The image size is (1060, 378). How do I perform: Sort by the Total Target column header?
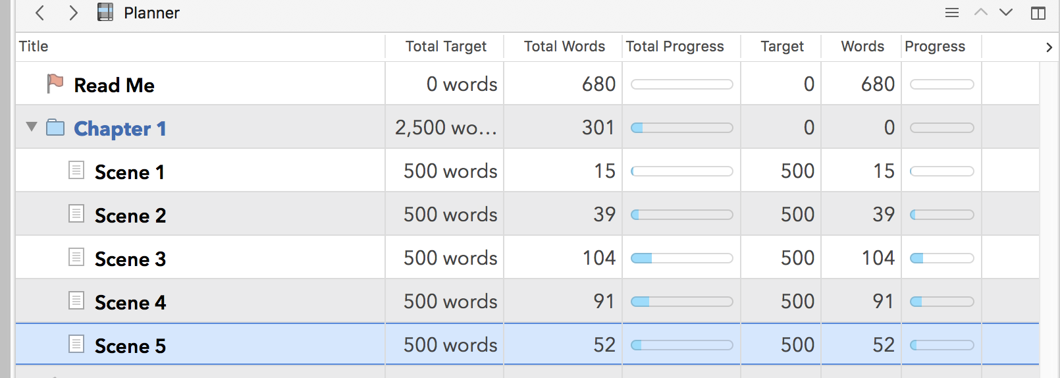coord(446,46)
